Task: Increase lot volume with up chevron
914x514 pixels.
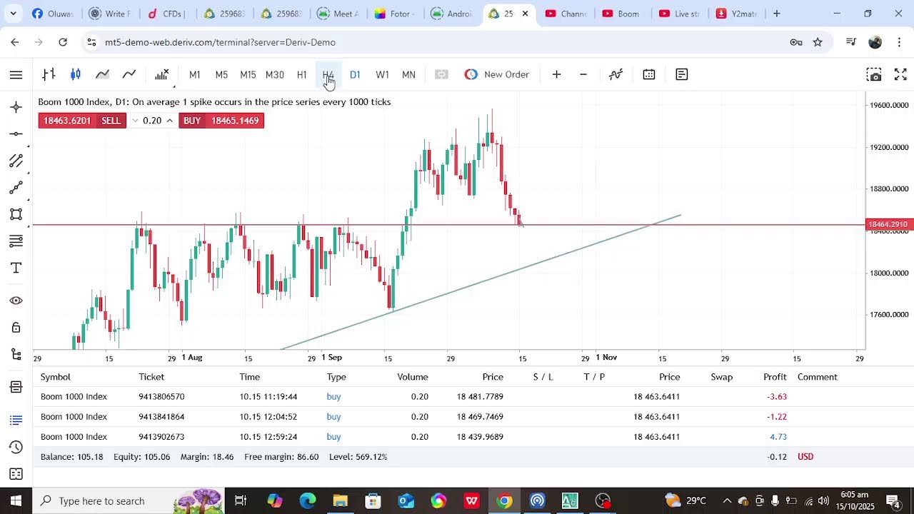Action: point(169,121)
